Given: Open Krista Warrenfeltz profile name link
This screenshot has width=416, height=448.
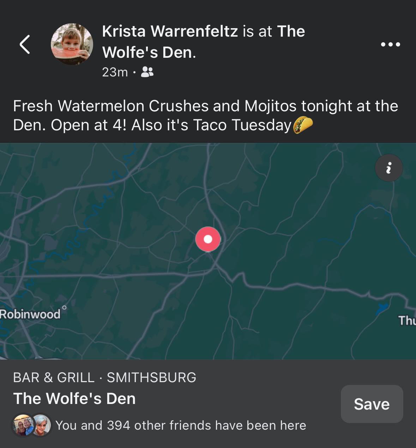Looking at the screenshot, I should coord(170,31).
